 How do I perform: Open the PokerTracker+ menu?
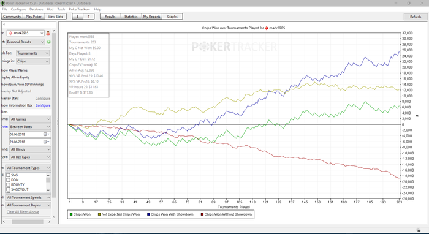(79, 9)
